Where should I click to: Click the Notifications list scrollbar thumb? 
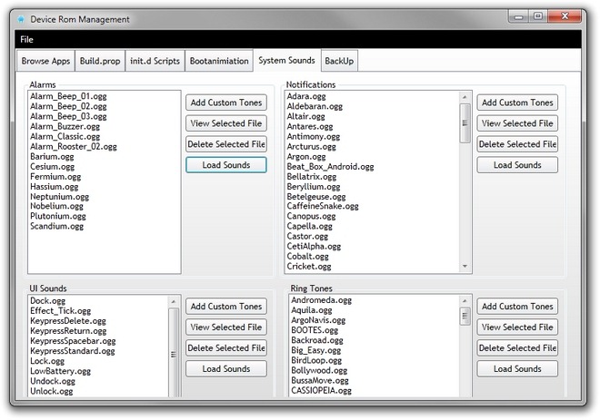[x=465, y=123]
